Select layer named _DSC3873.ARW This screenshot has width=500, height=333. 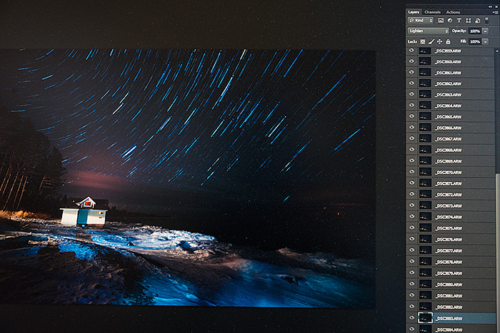pyautogui.click(x=449, y=205)
